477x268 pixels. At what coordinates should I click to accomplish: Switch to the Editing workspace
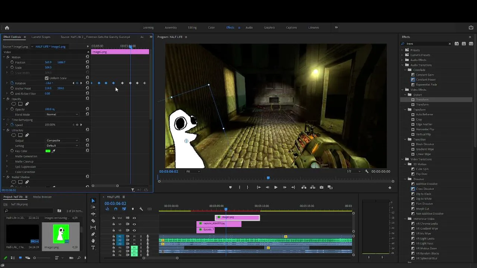click(192, 28)
